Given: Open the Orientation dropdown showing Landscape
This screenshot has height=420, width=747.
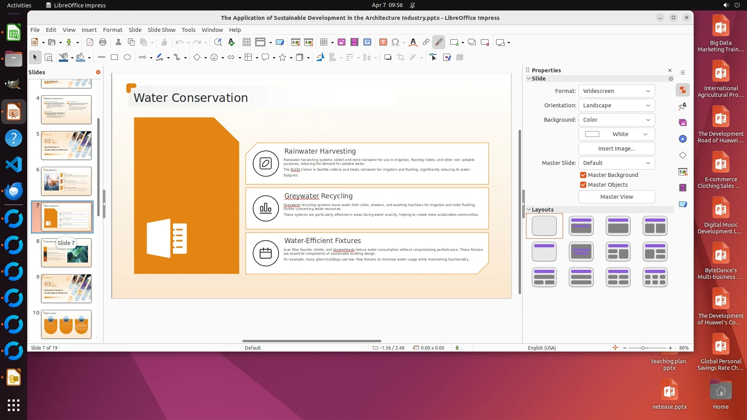Looking at the screenshot, I should pyautogui.click(x=616, y=105).
